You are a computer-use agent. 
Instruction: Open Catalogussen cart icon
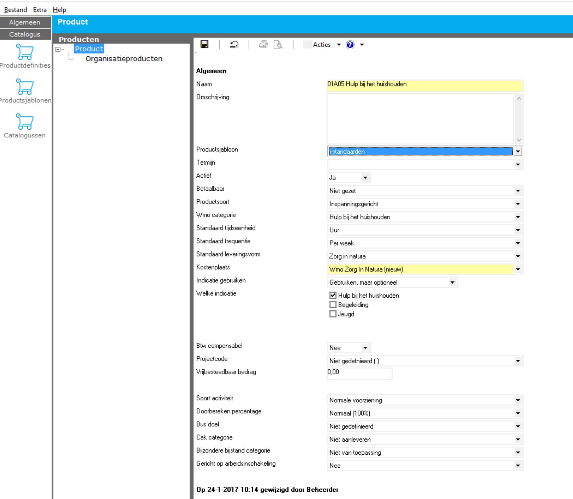(x=25, y=122)
